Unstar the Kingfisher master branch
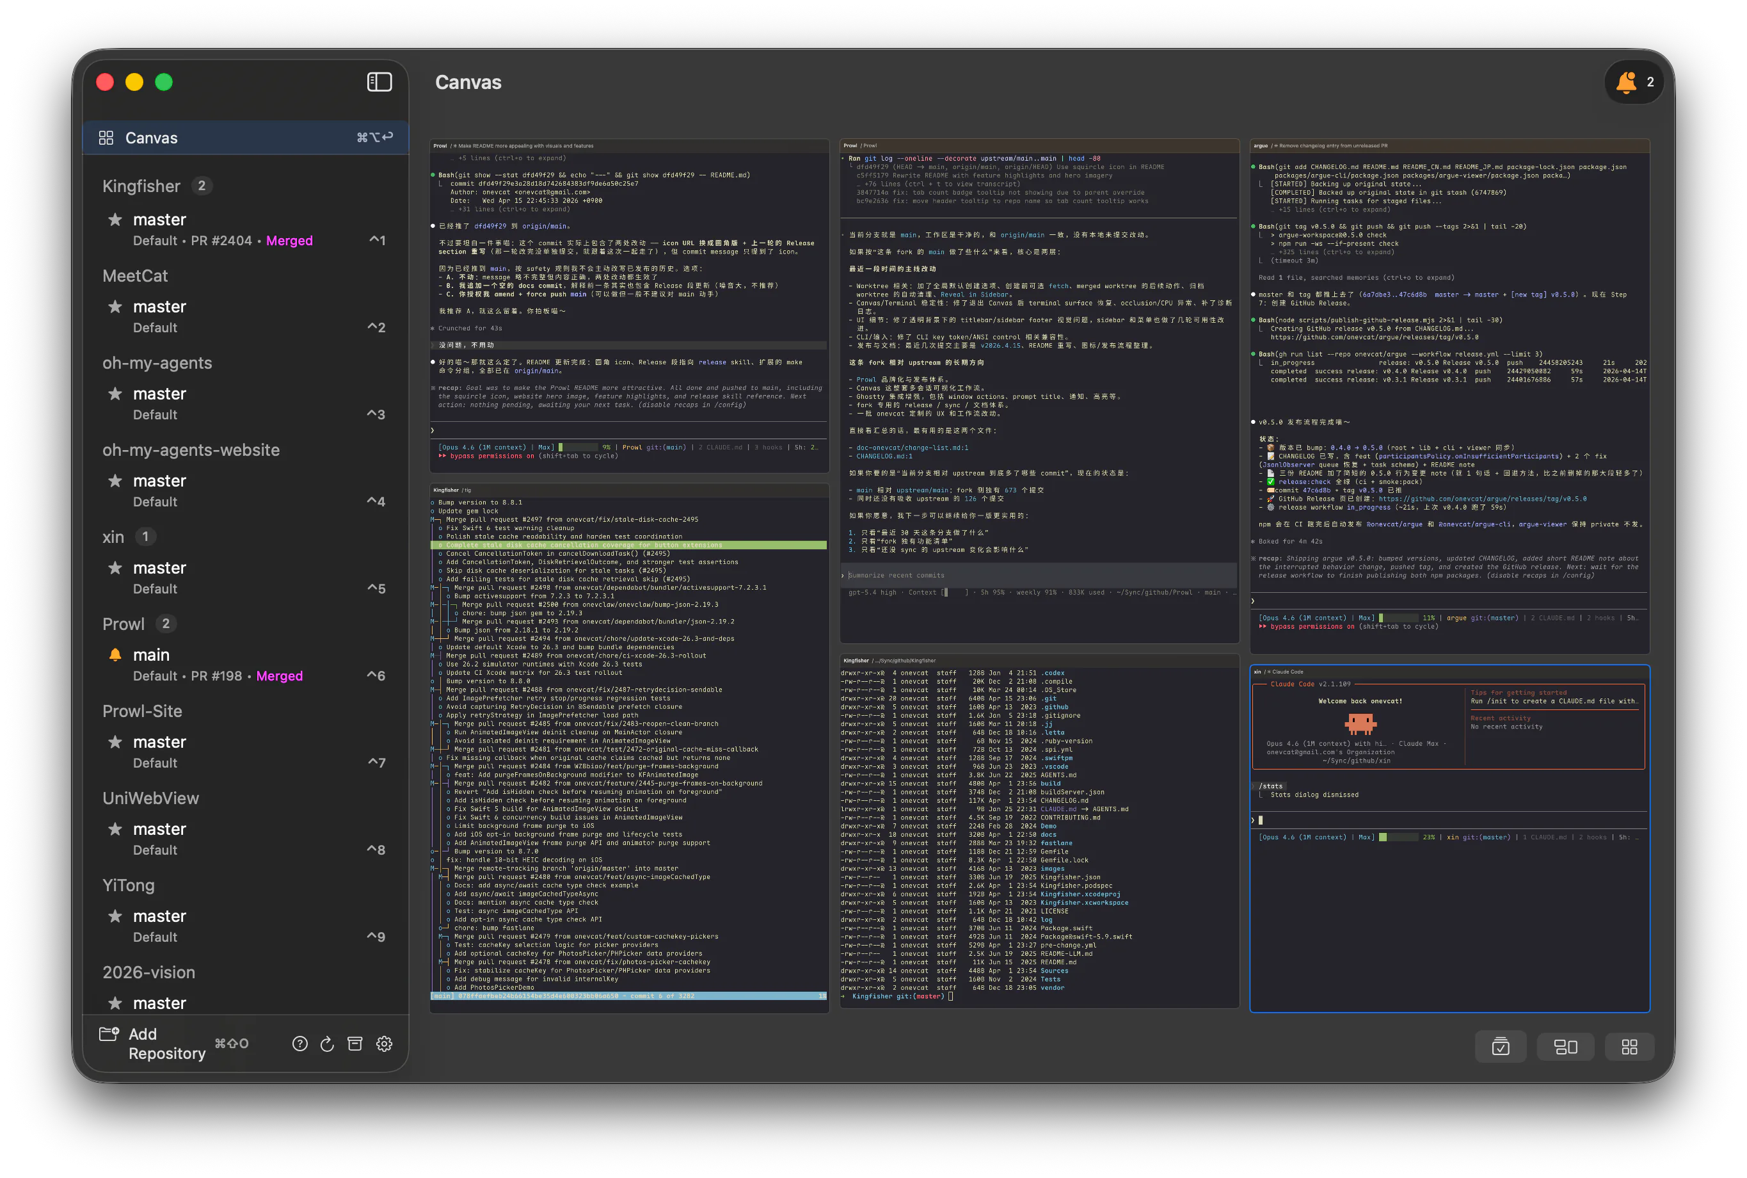This screenshot has width=1747, height=1178. tap(115, 220)
